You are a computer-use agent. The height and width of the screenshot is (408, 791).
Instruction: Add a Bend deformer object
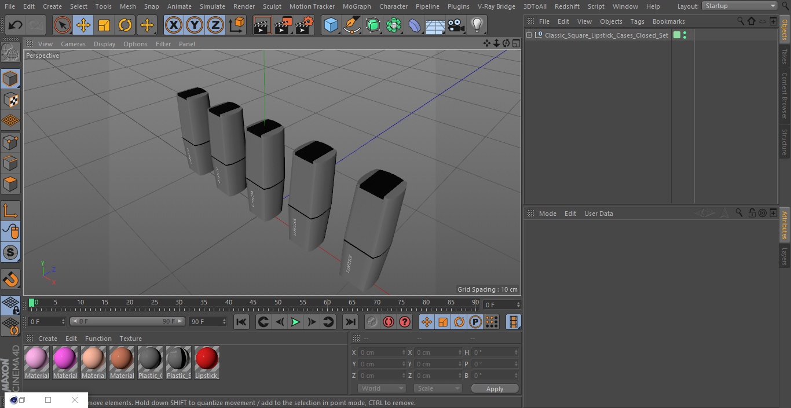tap(415, 25)
